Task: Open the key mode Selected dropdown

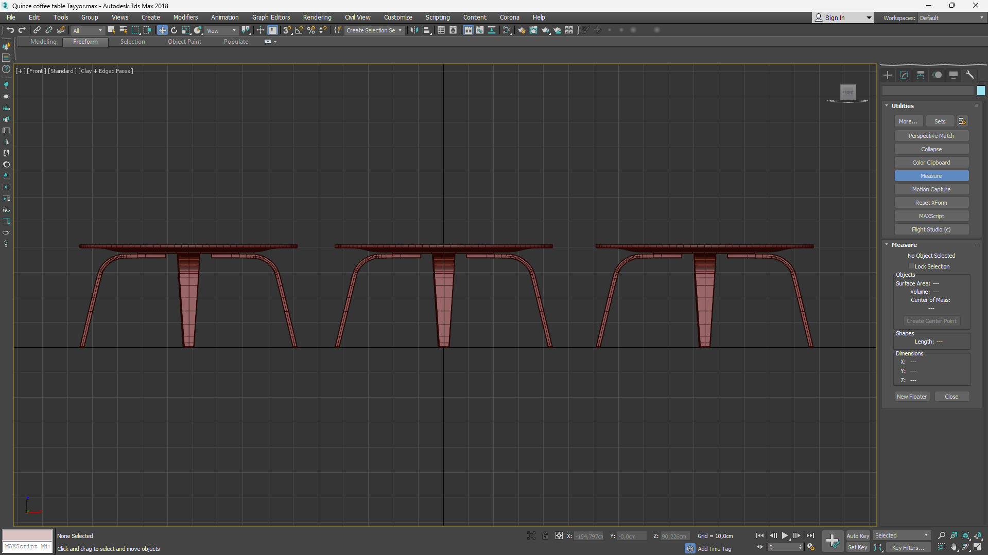Action: point(902,535)
